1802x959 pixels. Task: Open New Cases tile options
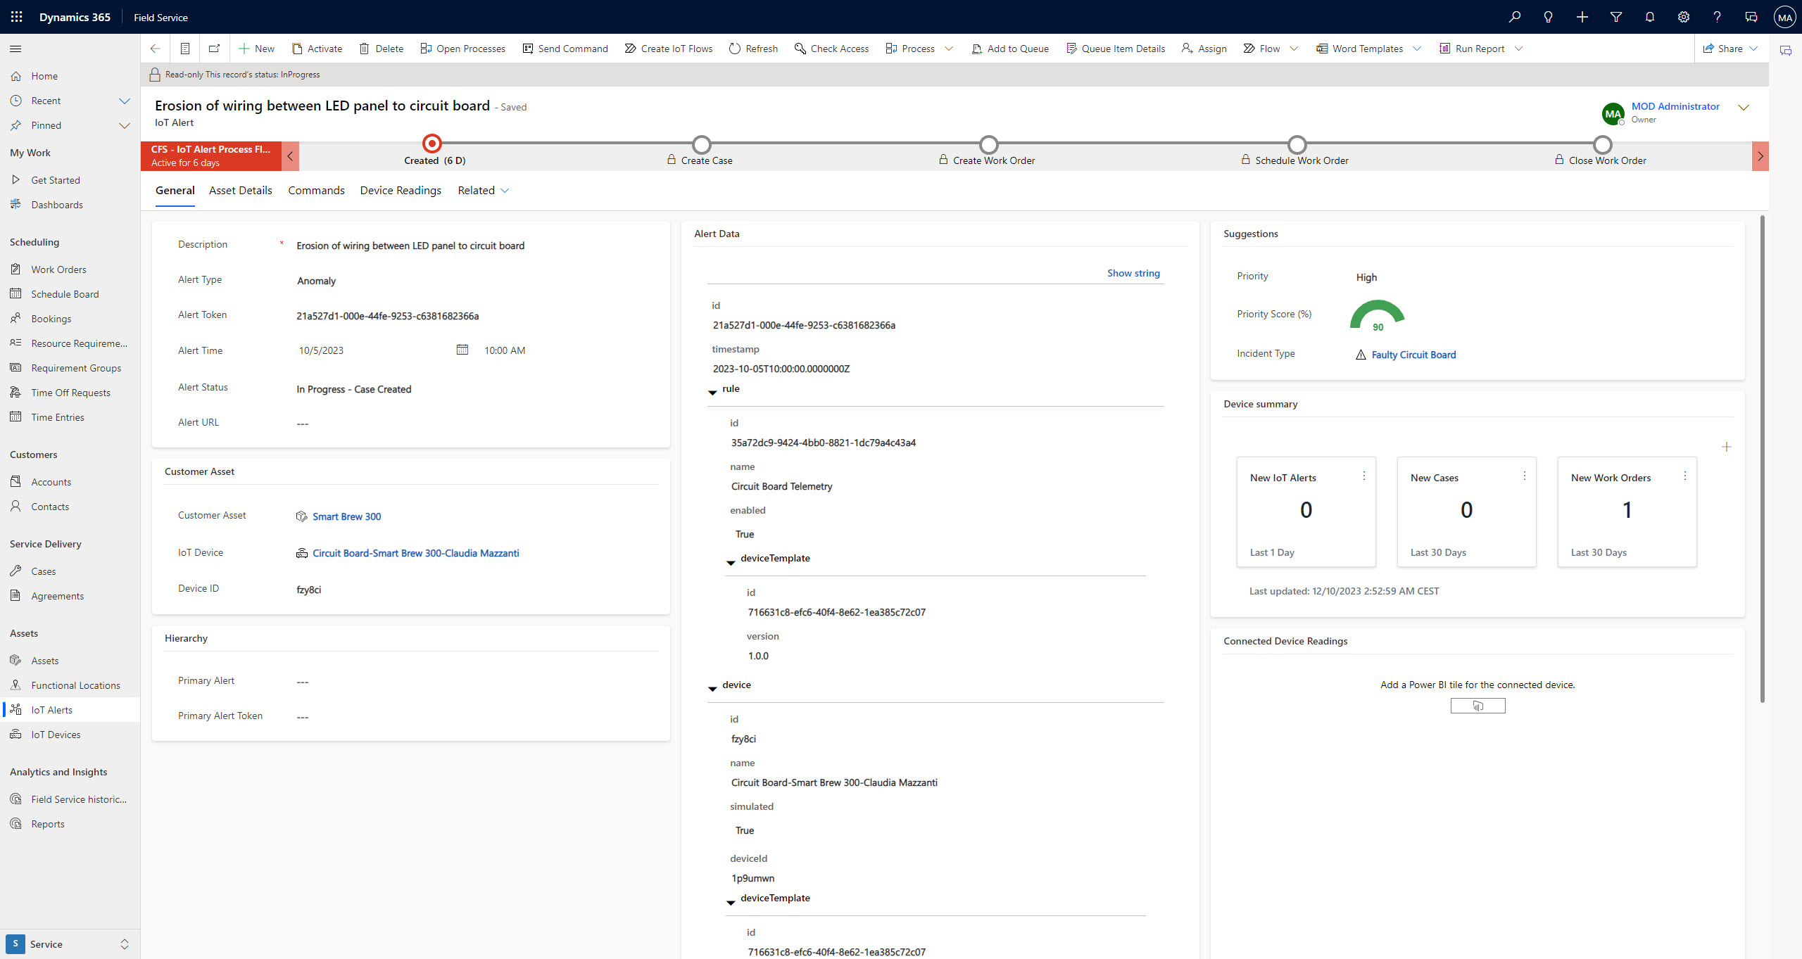[1524, 476]
